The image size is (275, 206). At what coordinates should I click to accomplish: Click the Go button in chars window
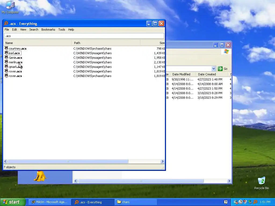tap(223, 69)
